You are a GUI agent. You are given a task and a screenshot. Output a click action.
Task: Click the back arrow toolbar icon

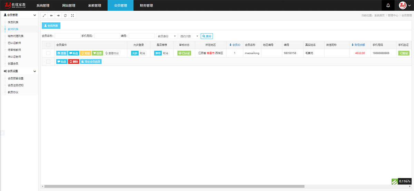(x=51, y=15)
